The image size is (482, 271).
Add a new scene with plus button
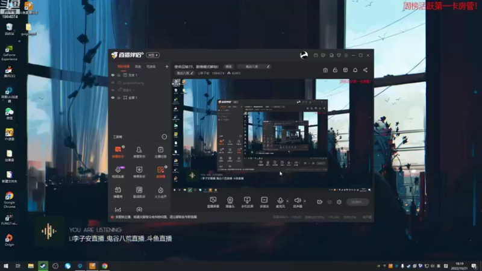(167, 66)
